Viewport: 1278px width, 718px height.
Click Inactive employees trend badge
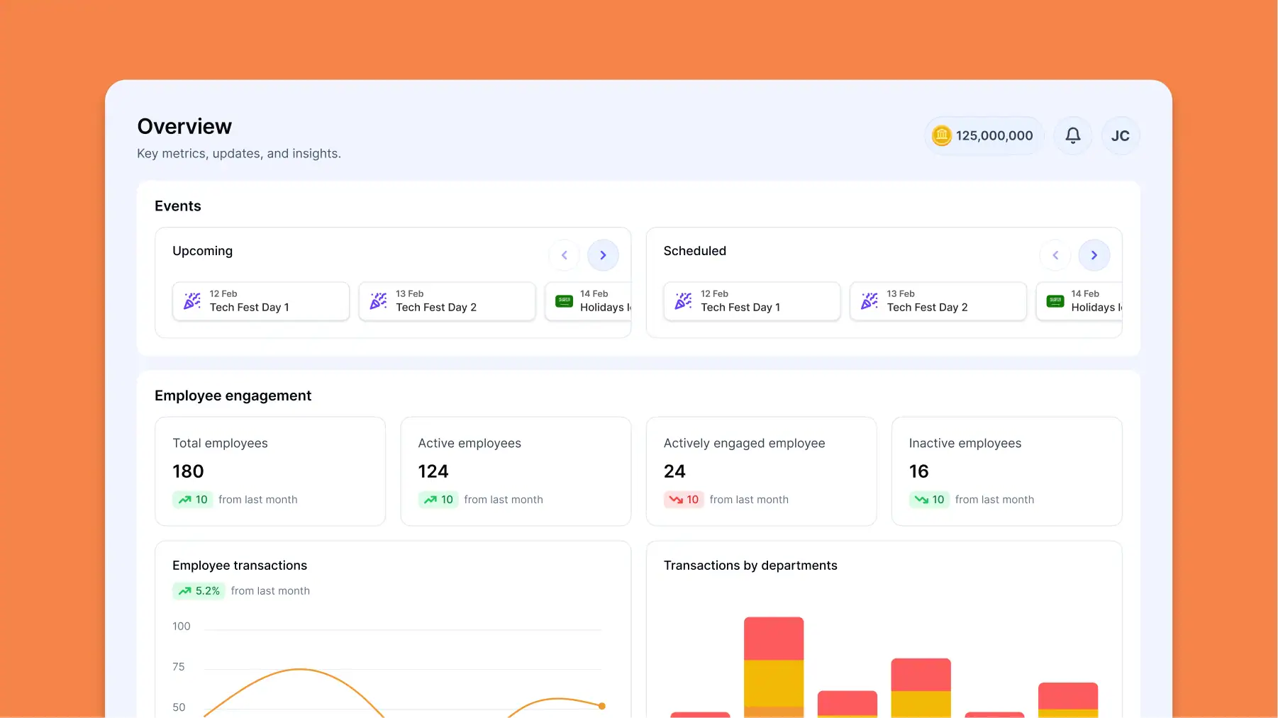click(929, 500)
